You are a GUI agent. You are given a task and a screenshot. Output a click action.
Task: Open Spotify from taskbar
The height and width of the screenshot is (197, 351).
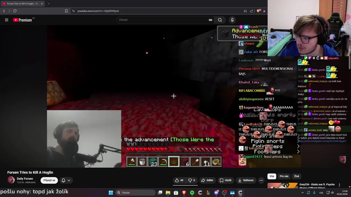tap(192, 193)
